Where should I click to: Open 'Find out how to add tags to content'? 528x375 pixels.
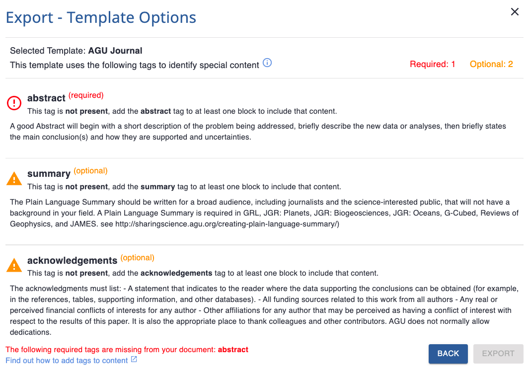pyautogui.click(x=67, y=361)
